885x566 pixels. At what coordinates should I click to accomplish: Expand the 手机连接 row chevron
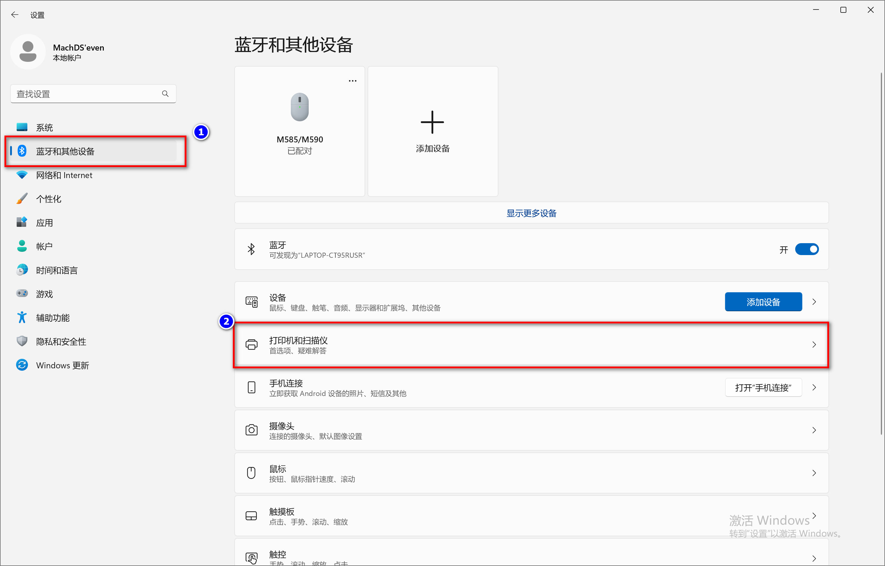[814, 387]
